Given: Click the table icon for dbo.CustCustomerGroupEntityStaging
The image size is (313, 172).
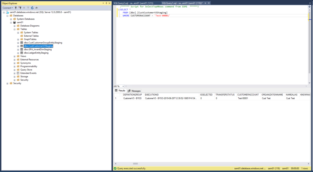Looking at the screenshot, I should [x=22, y=43].
